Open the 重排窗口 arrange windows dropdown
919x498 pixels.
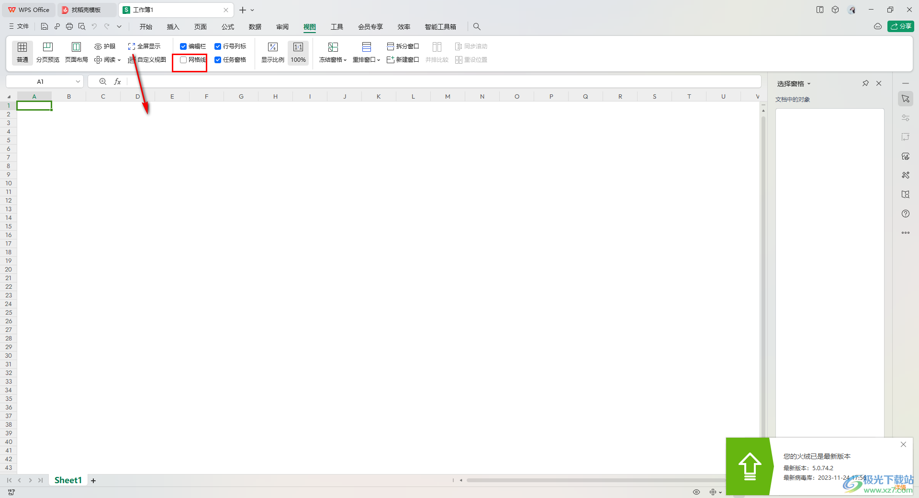(x=366, y=52)
